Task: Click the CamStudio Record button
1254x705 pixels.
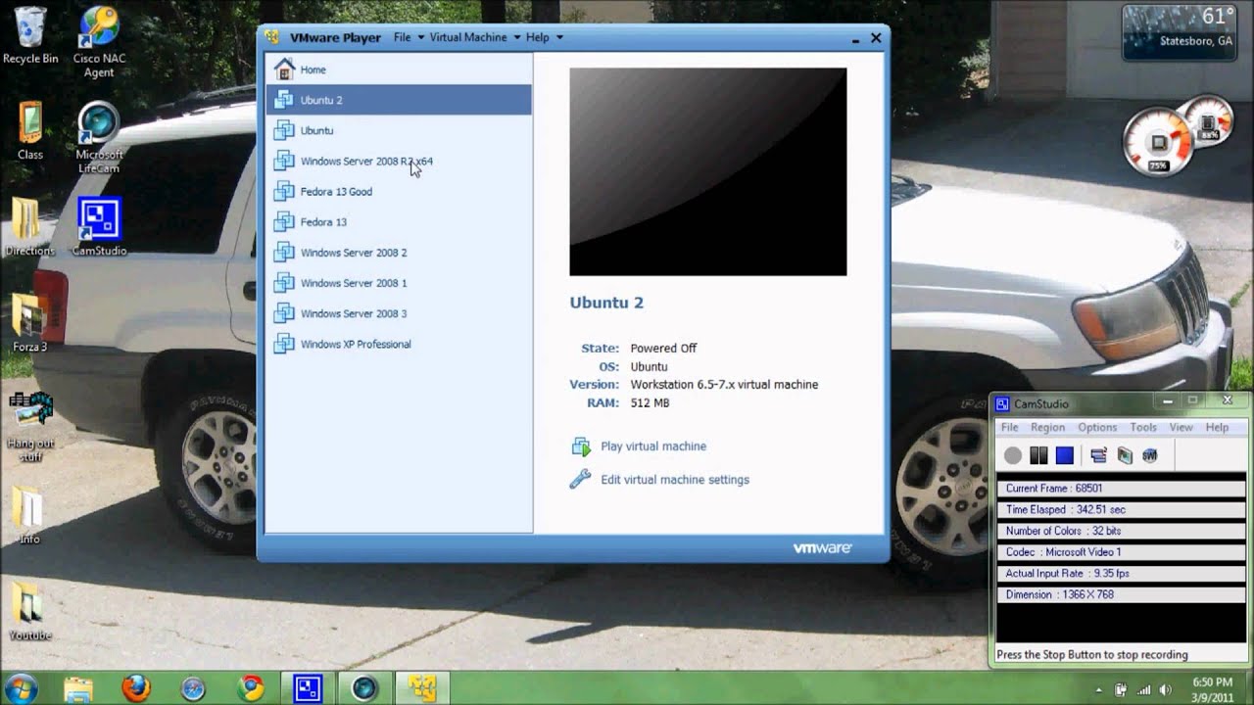Action: [1013, 455]
